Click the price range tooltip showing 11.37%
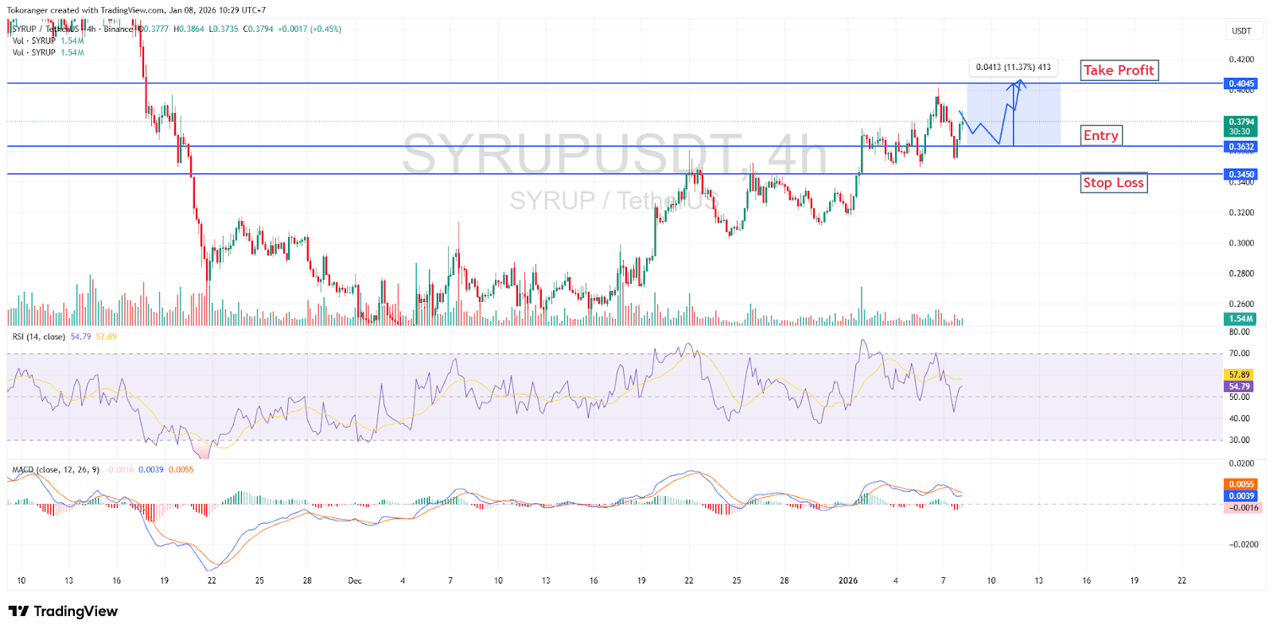Viewport: 1273px width, 632px height. pos(1013,68)
